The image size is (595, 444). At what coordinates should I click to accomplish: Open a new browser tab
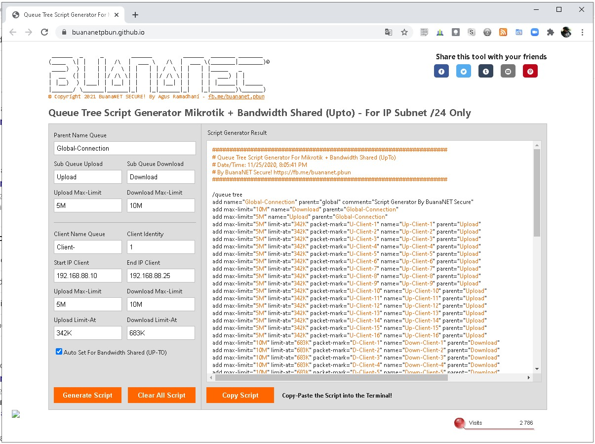pyautogui.click(x=135, y=15)
